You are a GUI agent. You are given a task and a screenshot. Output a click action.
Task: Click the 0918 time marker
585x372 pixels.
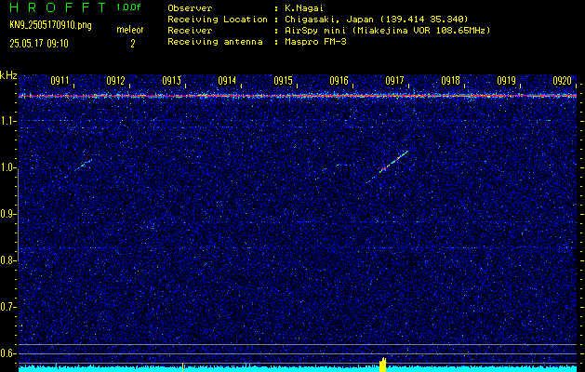tap(450, 80)
